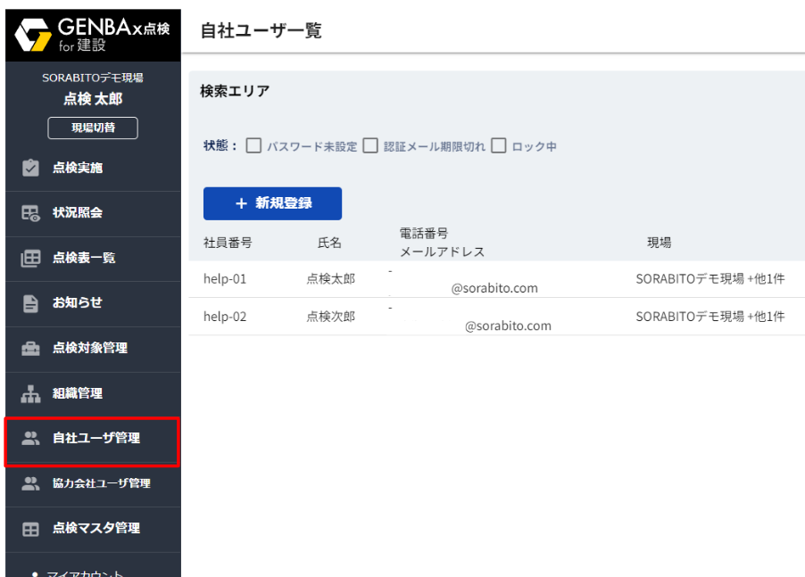Check the ロック中 filter checkbox
The height and width of the screenshot is (577, 805).
(x=499, y=146)
